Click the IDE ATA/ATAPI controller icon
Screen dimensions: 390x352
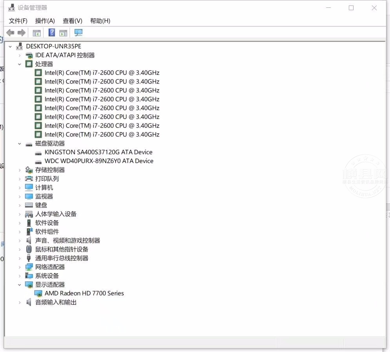[29, 55]
